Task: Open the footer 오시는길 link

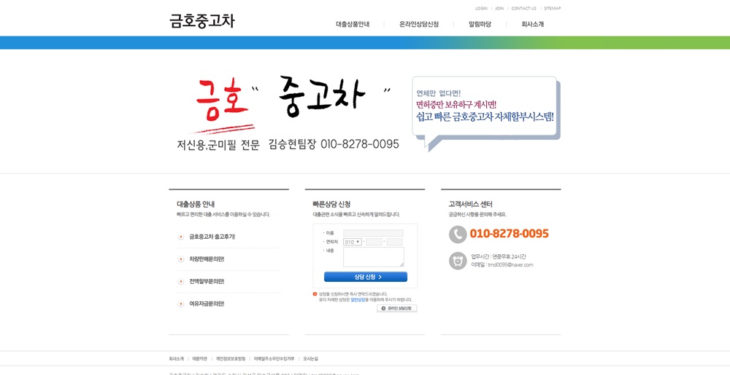Action: click(310, 359)
